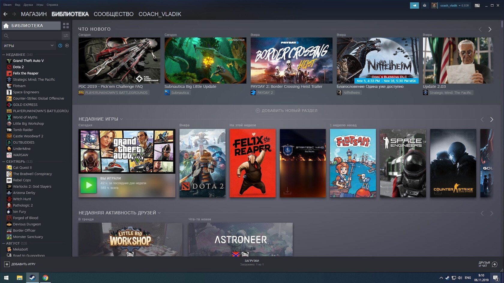Click the forward navigation arrow
Viewport: 504px width, 283px height.
[x=14, y=14]
